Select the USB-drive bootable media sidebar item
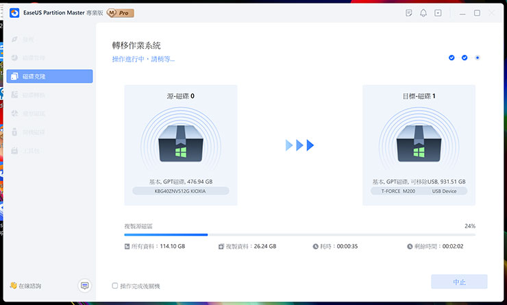This screenshot has height=305, width=507. (49, 132)
